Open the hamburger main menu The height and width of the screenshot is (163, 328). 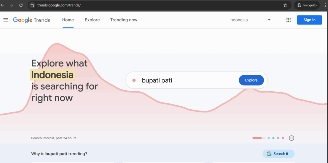pos(6,20)
